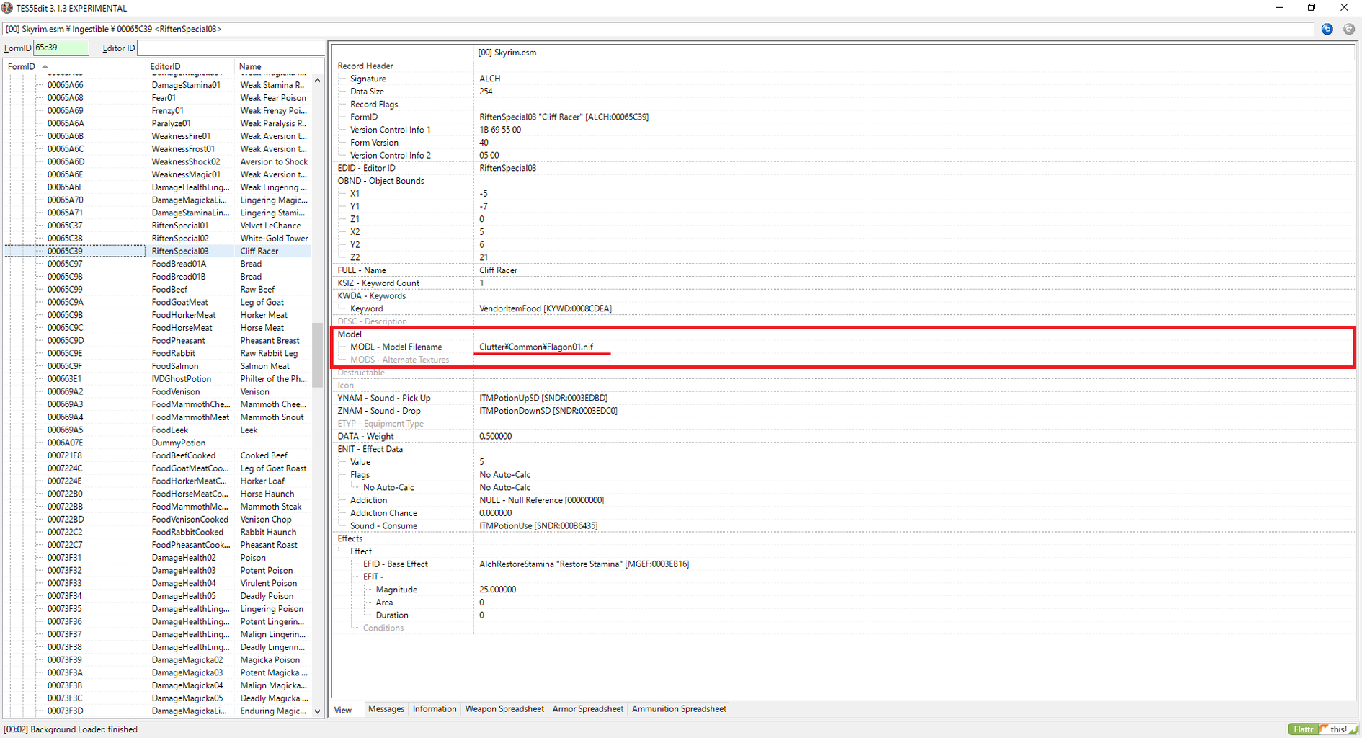This screenshot has height=738, width=1362.
Task: Open the Information tab
Action: pyautogui.click(x=435, y=709)
